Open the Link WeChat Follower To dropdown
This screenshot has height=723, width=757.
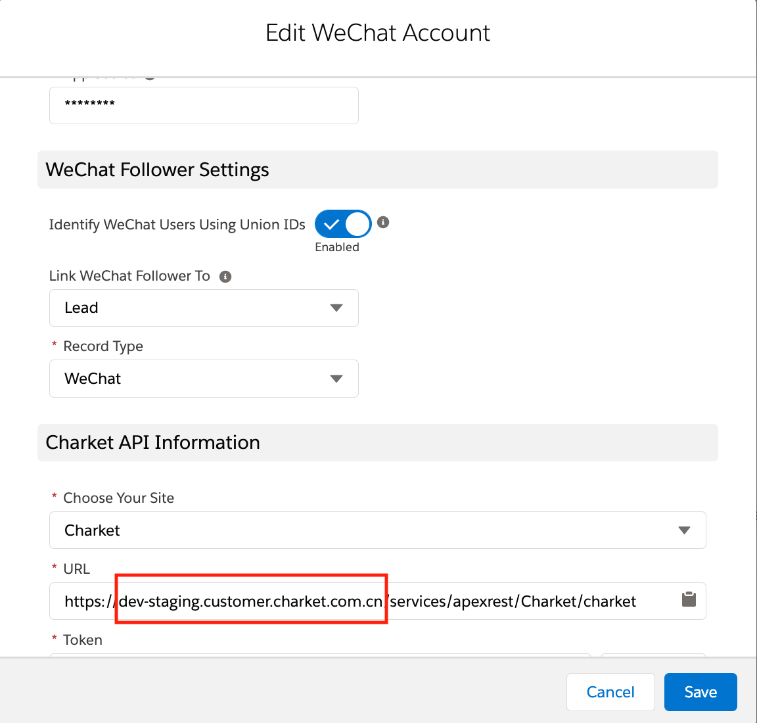tap(204, 308)
